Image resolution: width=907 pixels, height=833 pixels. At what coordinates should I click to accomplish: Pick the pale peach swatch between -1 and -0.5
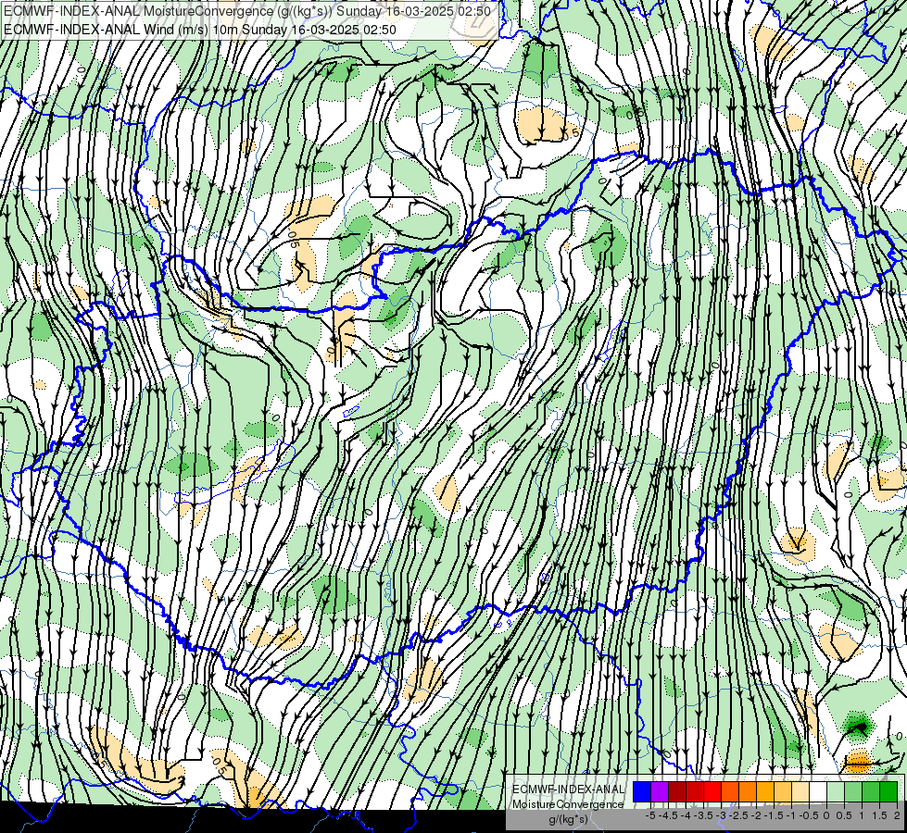[800, 792]
